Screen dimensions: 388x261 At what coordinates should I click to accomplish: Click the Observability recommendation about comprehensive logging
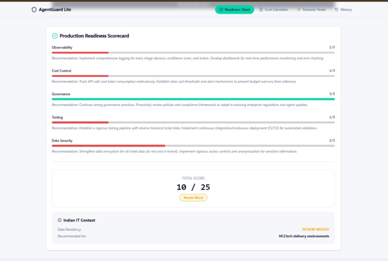[x=188, y=58]
